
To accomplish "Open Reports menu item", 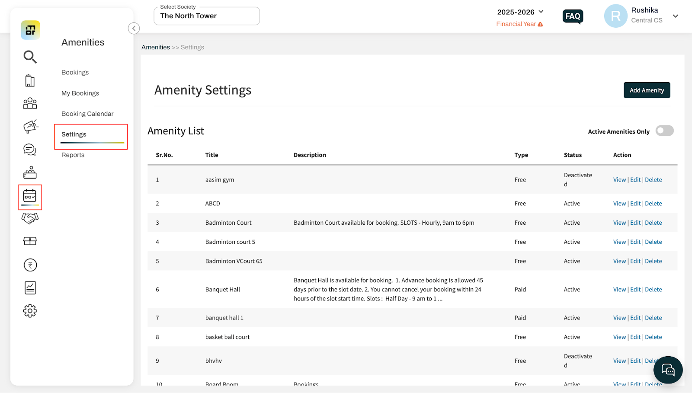I will 73,155.
